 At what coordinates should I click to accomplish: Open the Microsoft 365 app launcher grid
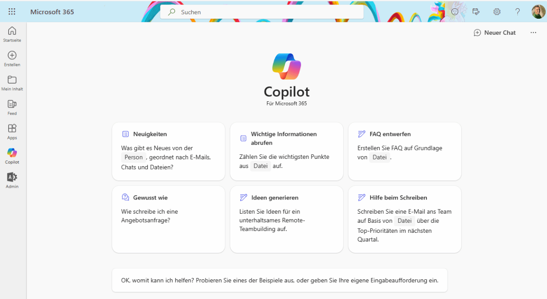click(x=12, y=11)
